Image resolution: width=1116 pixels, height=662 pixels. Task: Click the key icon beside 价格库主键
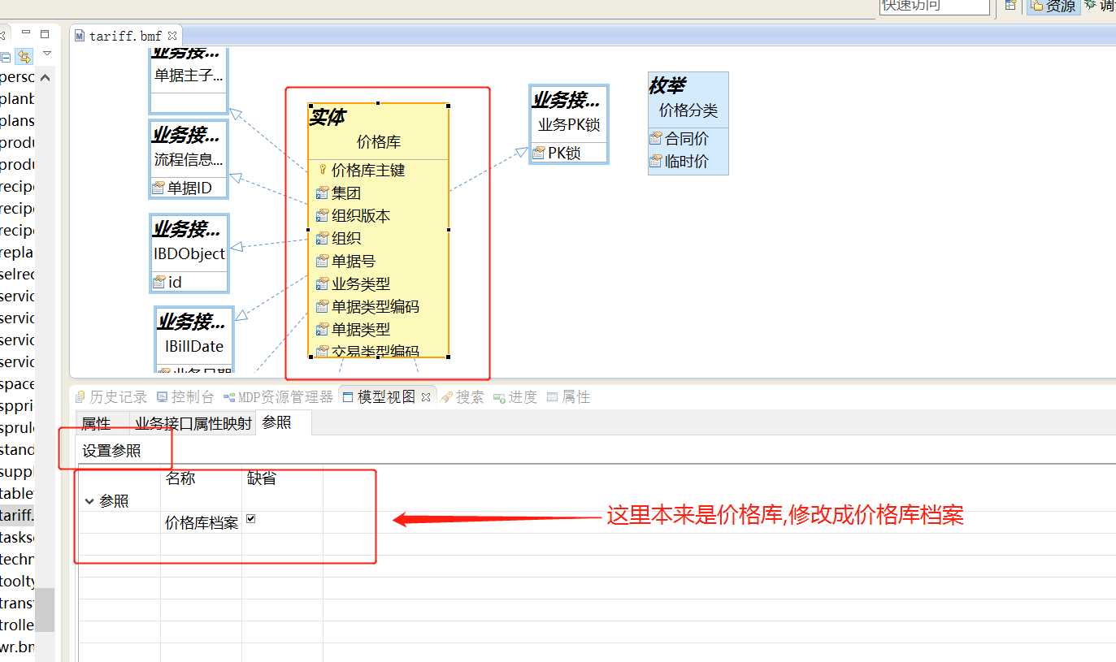(x=322, y=170)
